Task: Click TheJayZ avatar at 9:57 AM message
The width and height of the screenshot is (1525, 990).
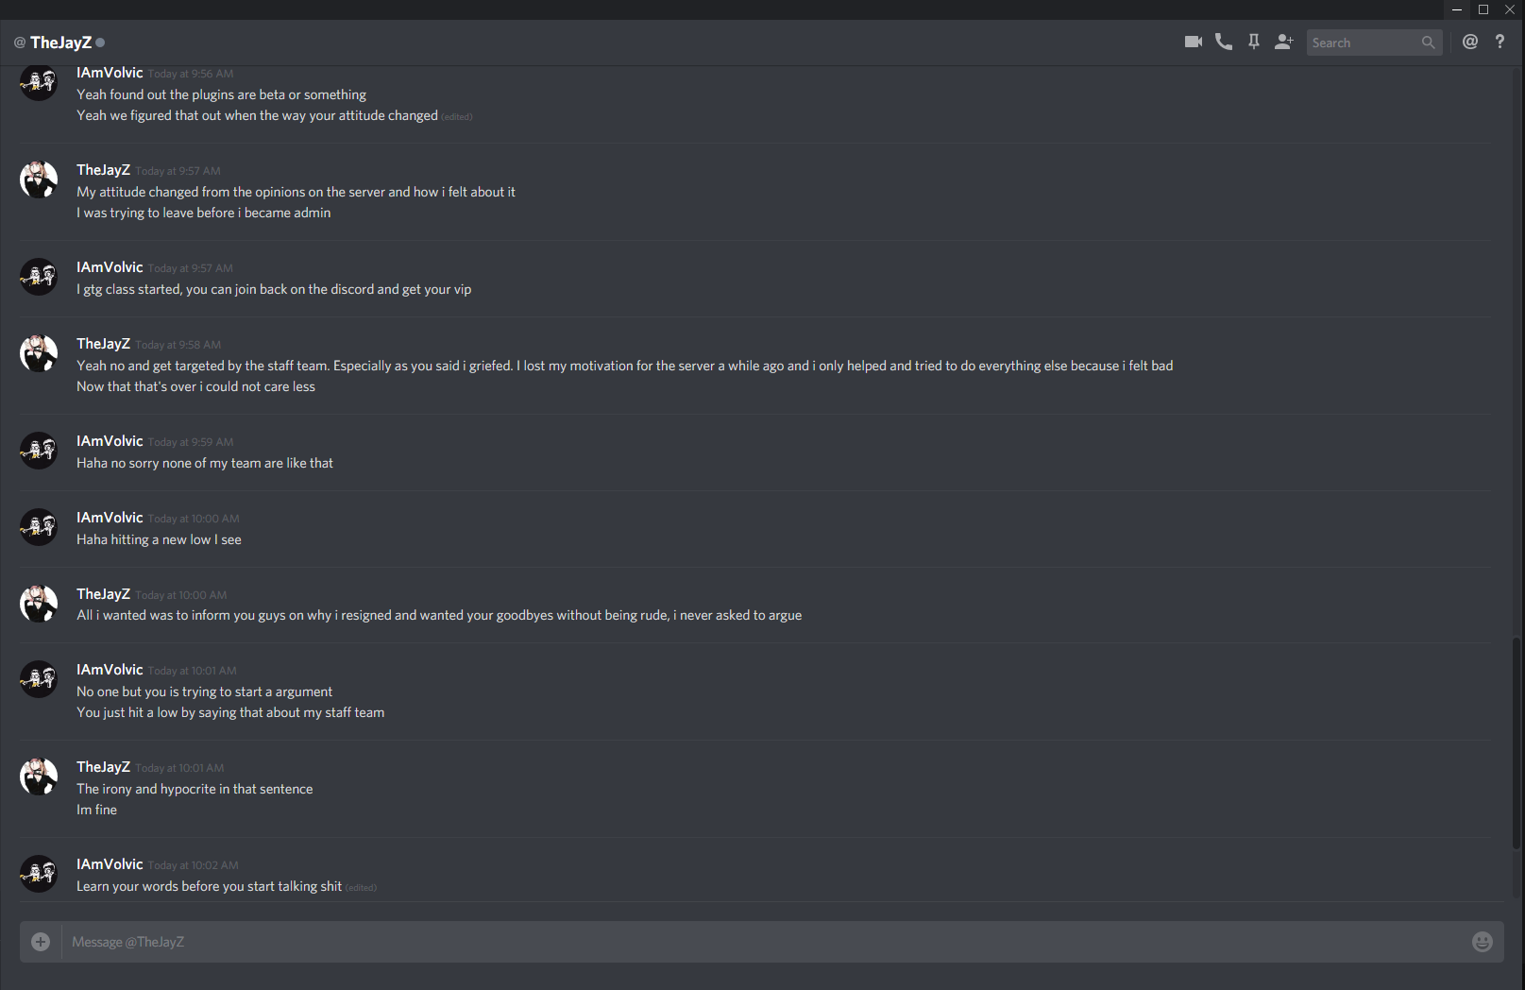Action: (x=39, y=179)
